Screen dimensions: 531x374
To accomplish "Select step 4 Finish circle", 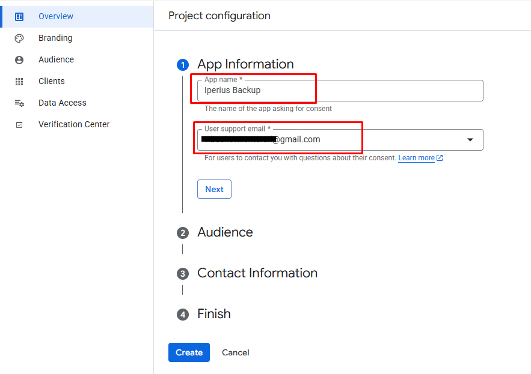I will 183,315.
